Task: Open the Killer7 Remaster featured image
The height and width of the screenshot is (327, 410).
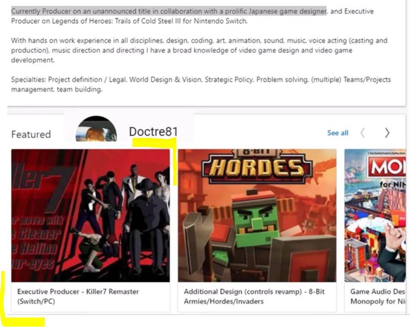Action: (x=90, y=215)
